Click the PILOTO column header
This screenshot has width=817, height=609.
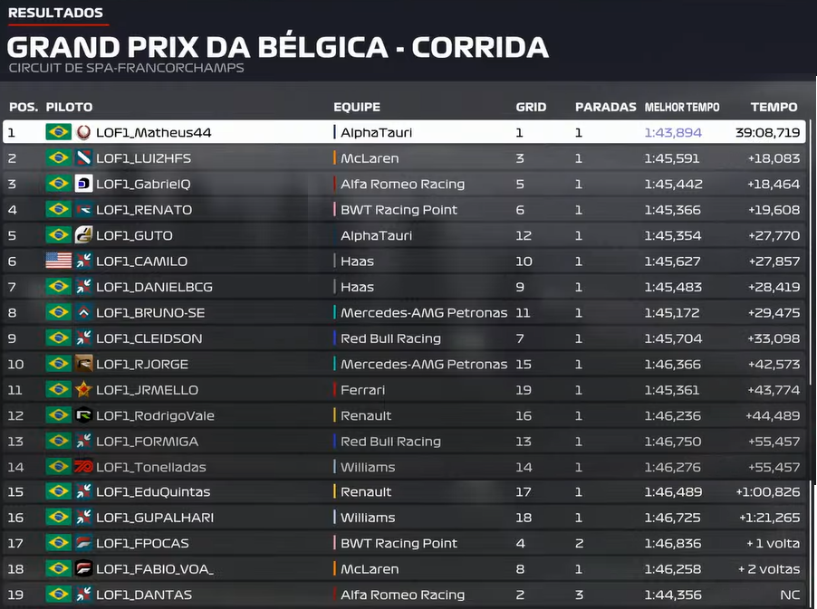(x=70, y=107)
